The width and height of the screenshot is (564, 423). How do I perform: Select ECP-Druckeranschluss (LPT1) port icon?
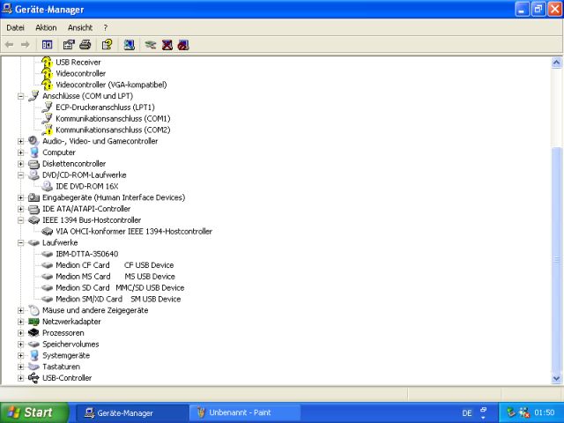click(x=47, y=108)
